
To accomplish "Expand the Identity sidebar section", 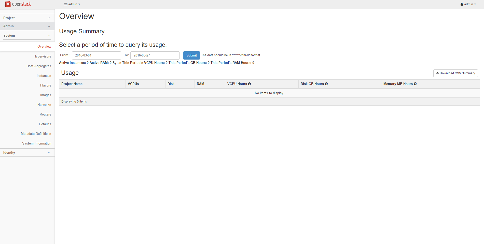I will (27, 153).
